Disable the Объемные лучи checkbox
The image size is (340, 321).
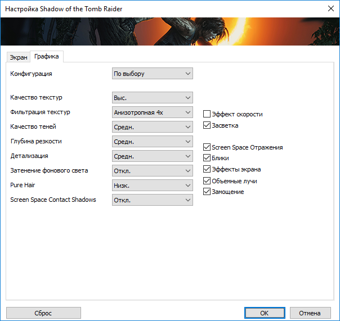coord(207,180)
